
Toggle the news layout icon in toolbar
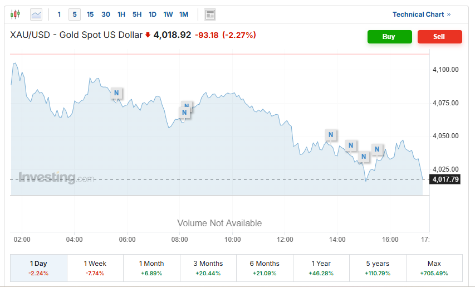pyautogui.click(x=210, y=14)
